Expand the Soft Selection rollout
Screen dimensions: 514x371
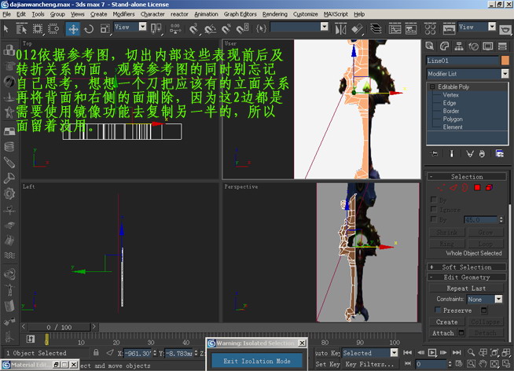point(467,267)
